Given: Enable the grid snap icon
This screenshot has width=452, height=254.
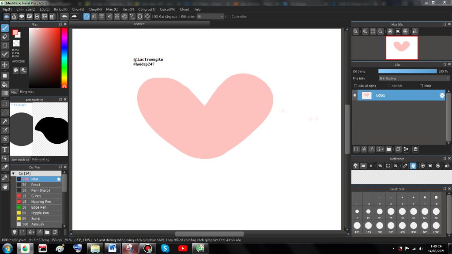Looking at the screenshot, I should [x=102, y=17].
